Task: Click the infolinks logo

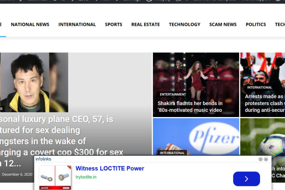Action: point(43,159)
